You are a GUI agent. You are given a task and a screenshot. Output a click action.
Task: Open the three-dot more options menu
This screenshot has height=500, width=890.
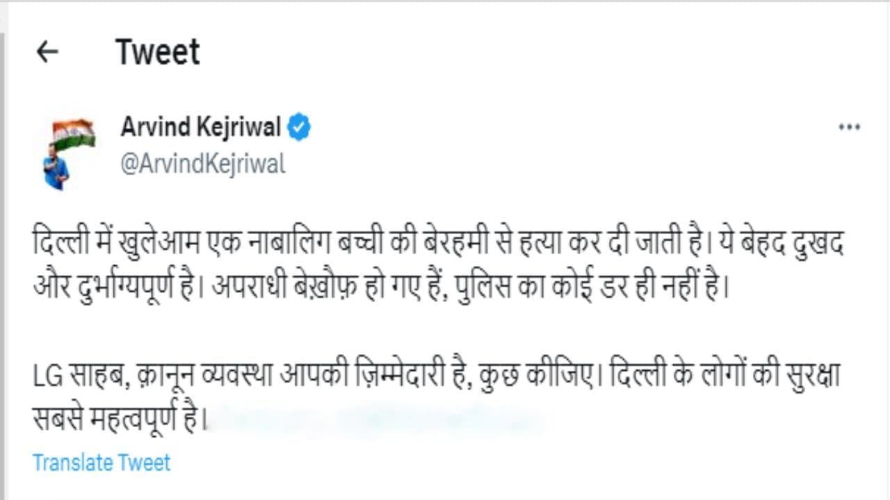pyautogui.click(x=849, y=128)
